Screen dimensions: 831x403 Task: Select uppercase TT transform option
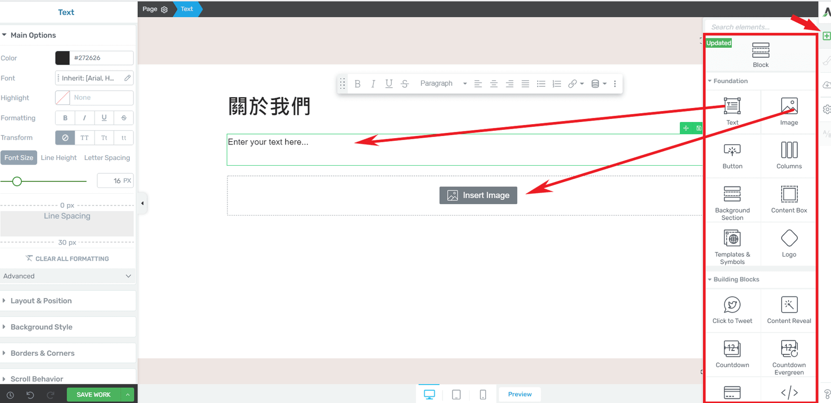coord(85,138)
